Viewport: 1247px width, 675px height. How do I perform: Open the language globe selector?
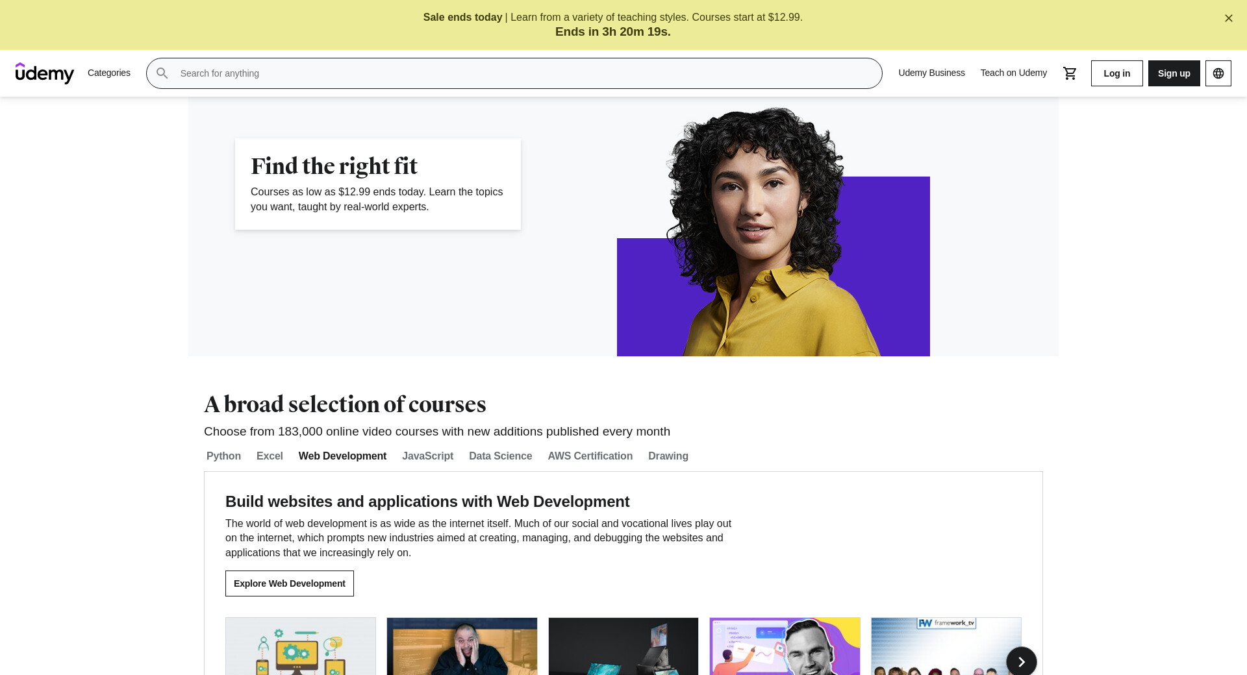tap(1218, 73)
